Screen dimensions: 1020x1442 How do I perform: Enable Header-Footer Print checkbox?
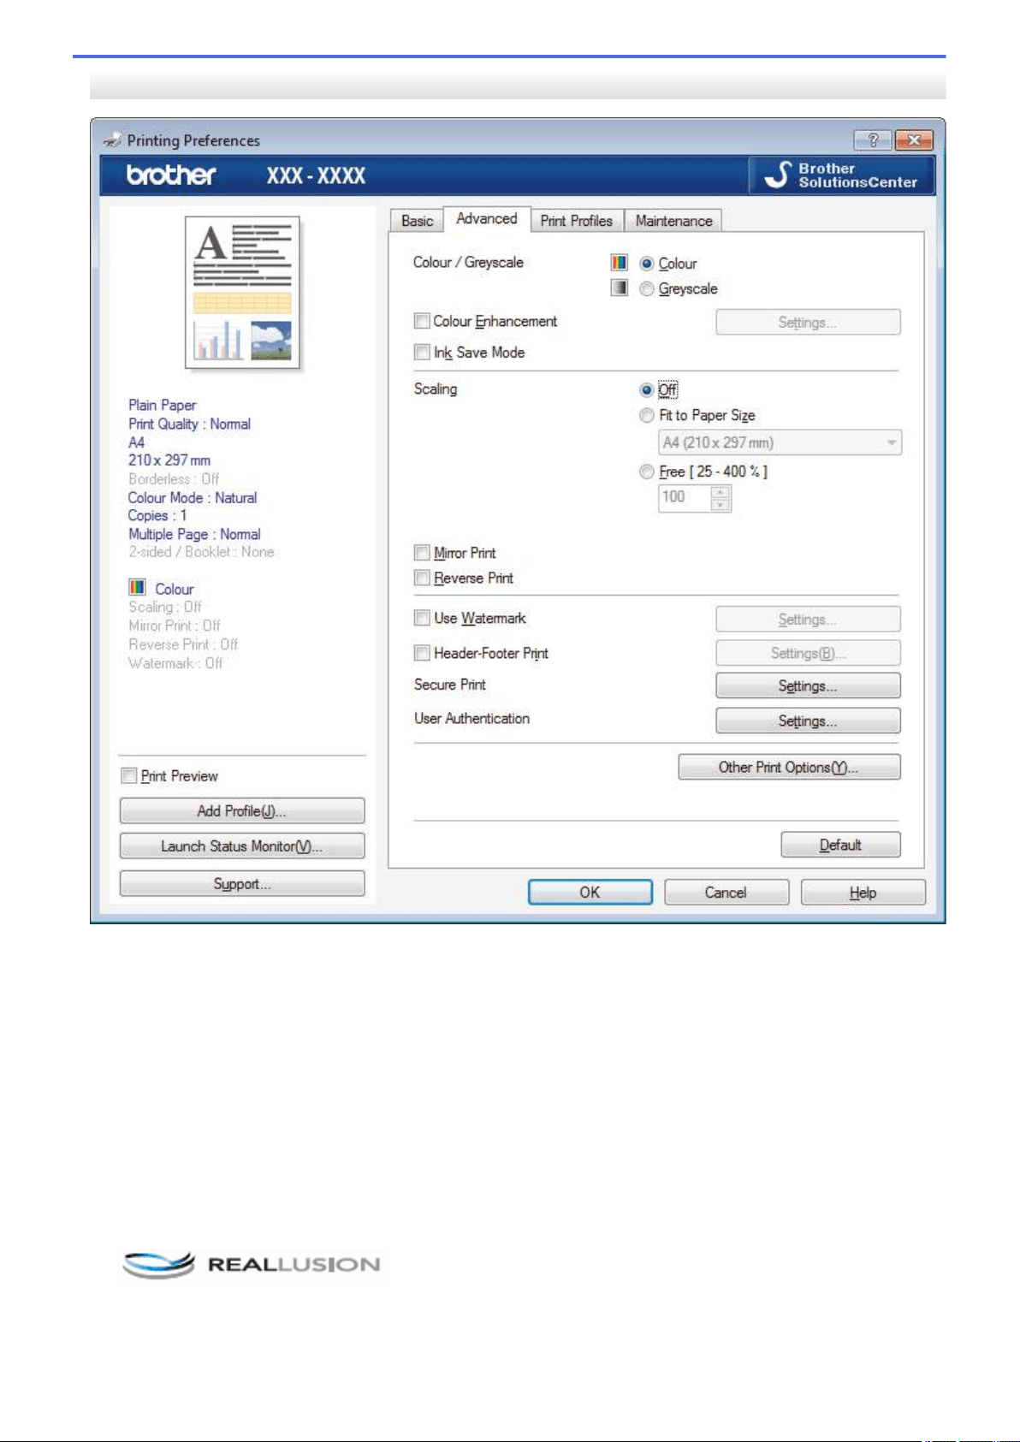(422, 653)
